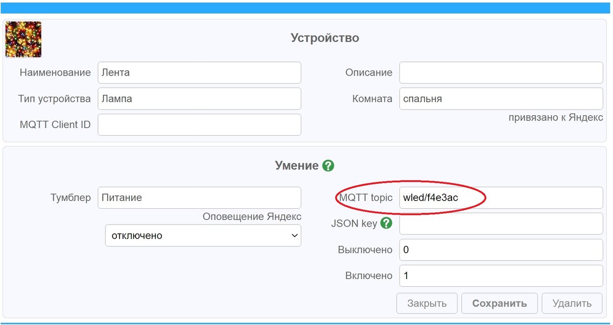Click the Комната field containing спальня

(x=501, y=98)
